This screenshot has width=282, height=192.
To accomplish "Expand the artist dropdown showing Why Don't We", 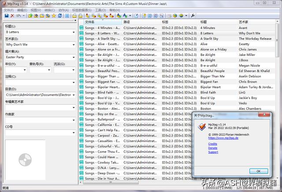I will [x=74, y=45].
